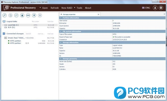Open the settings gear icon

[161, 8]
